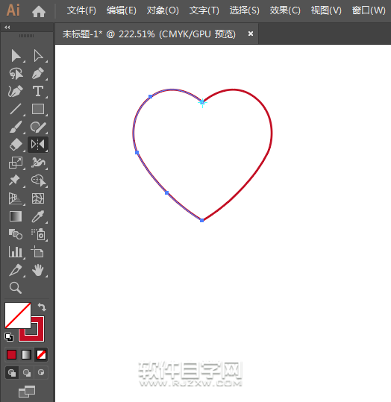Select the Eraser tool
391x402 pixels.
16,145
